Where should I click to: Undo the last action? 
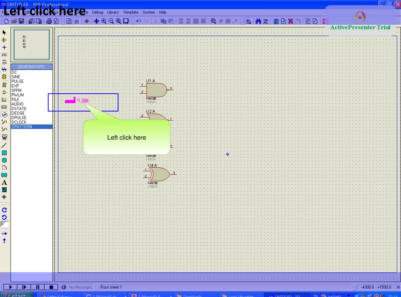point(139,21)
